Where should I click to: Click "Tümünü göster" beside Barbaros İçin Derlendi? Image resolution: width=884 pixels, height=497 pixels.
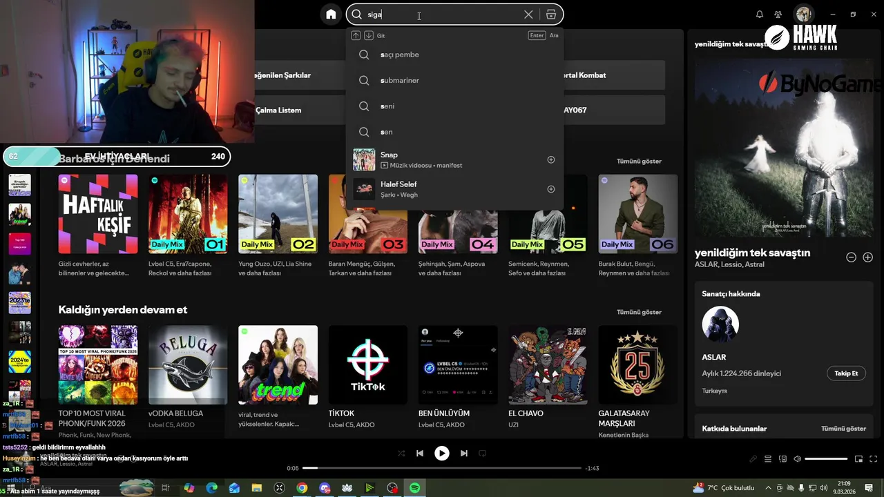(639, 161)
